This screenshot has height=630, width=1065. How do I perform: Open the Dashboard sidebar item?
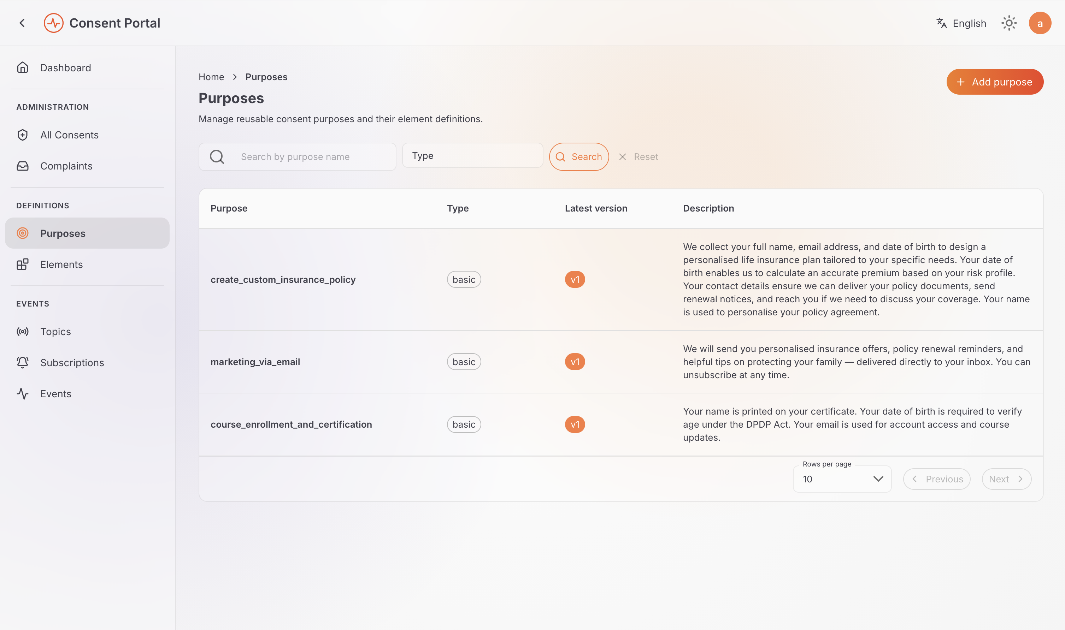coord(87,67)
